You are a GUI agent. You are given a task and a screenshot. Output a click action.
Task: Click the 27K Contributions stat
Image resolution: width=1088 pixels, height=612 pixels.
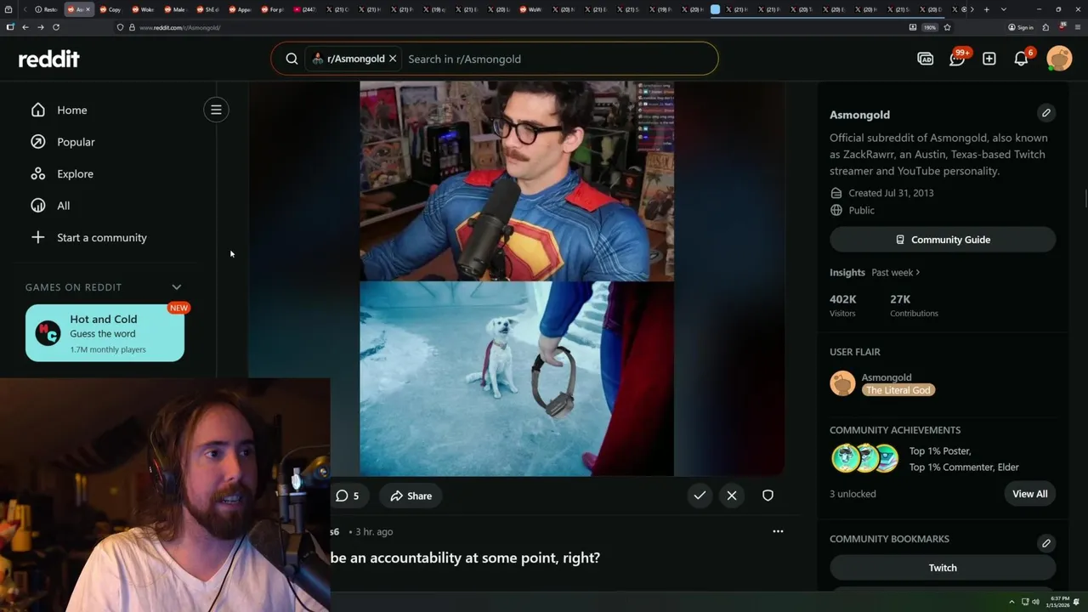tap(914, 306)
